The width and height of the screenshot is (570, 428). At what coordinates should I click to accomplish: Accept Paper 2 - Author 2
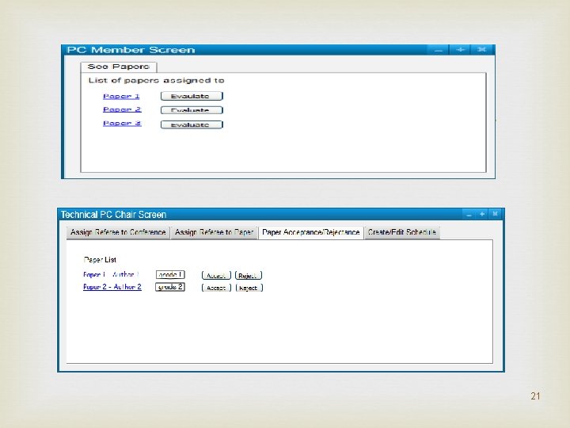(216, 288)
